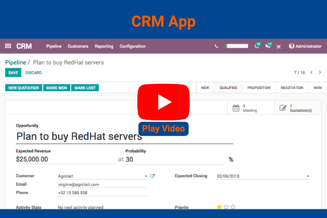Open the conversations chat icon
327x218 pixels.
268,46
